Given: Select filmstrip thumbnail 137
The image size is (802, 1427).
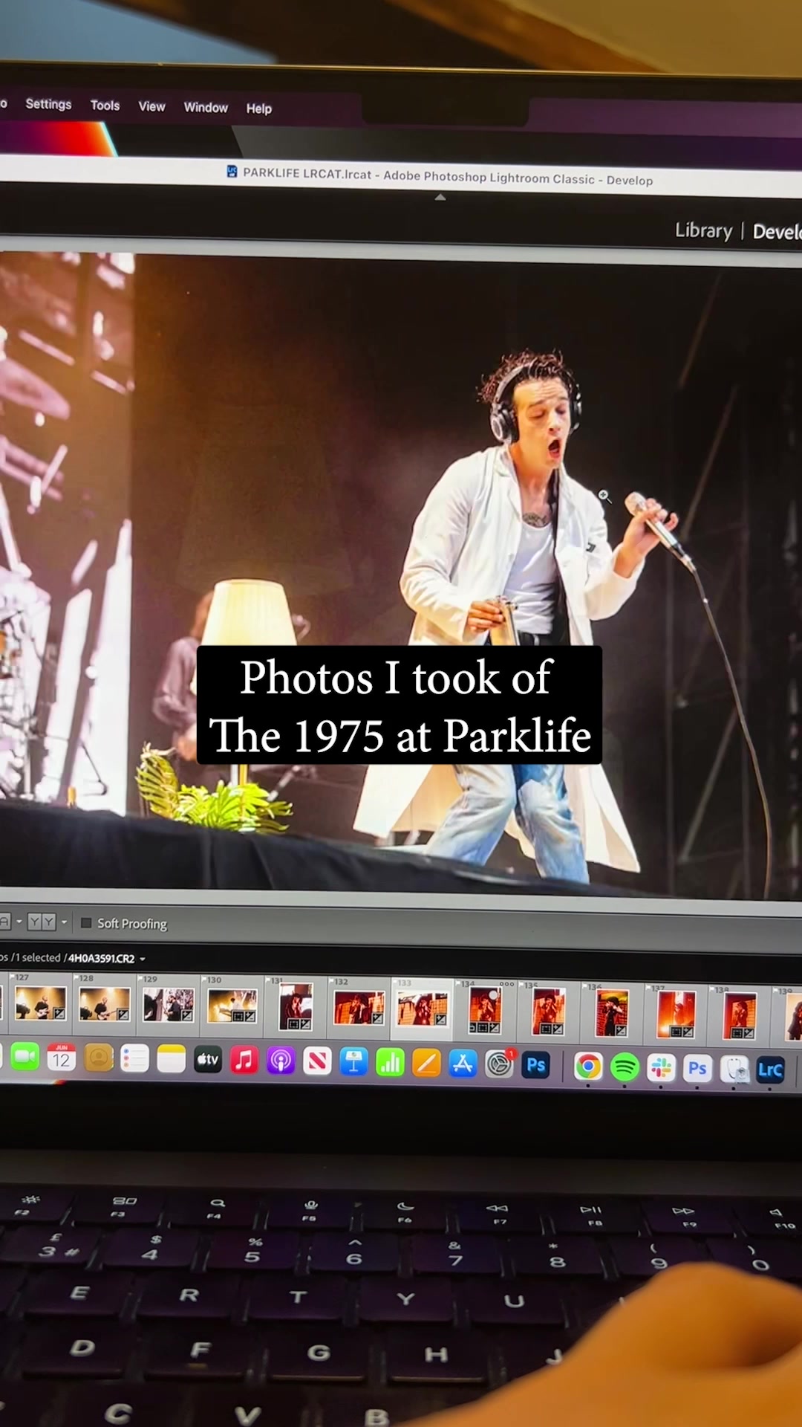Looking at the screenshot, I should pos(676,1014).
